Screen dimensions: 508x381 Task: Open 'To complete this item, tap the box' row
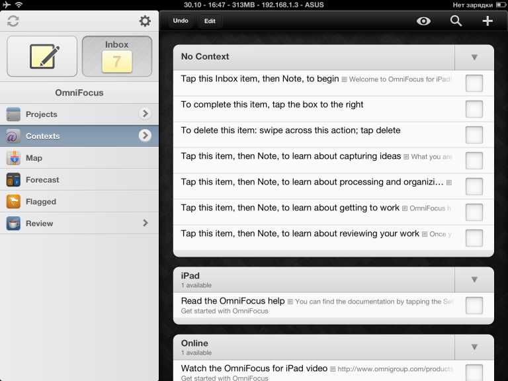(333, 109)
